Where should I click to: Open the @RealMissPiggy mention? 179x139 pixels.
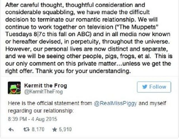point(115,103)
